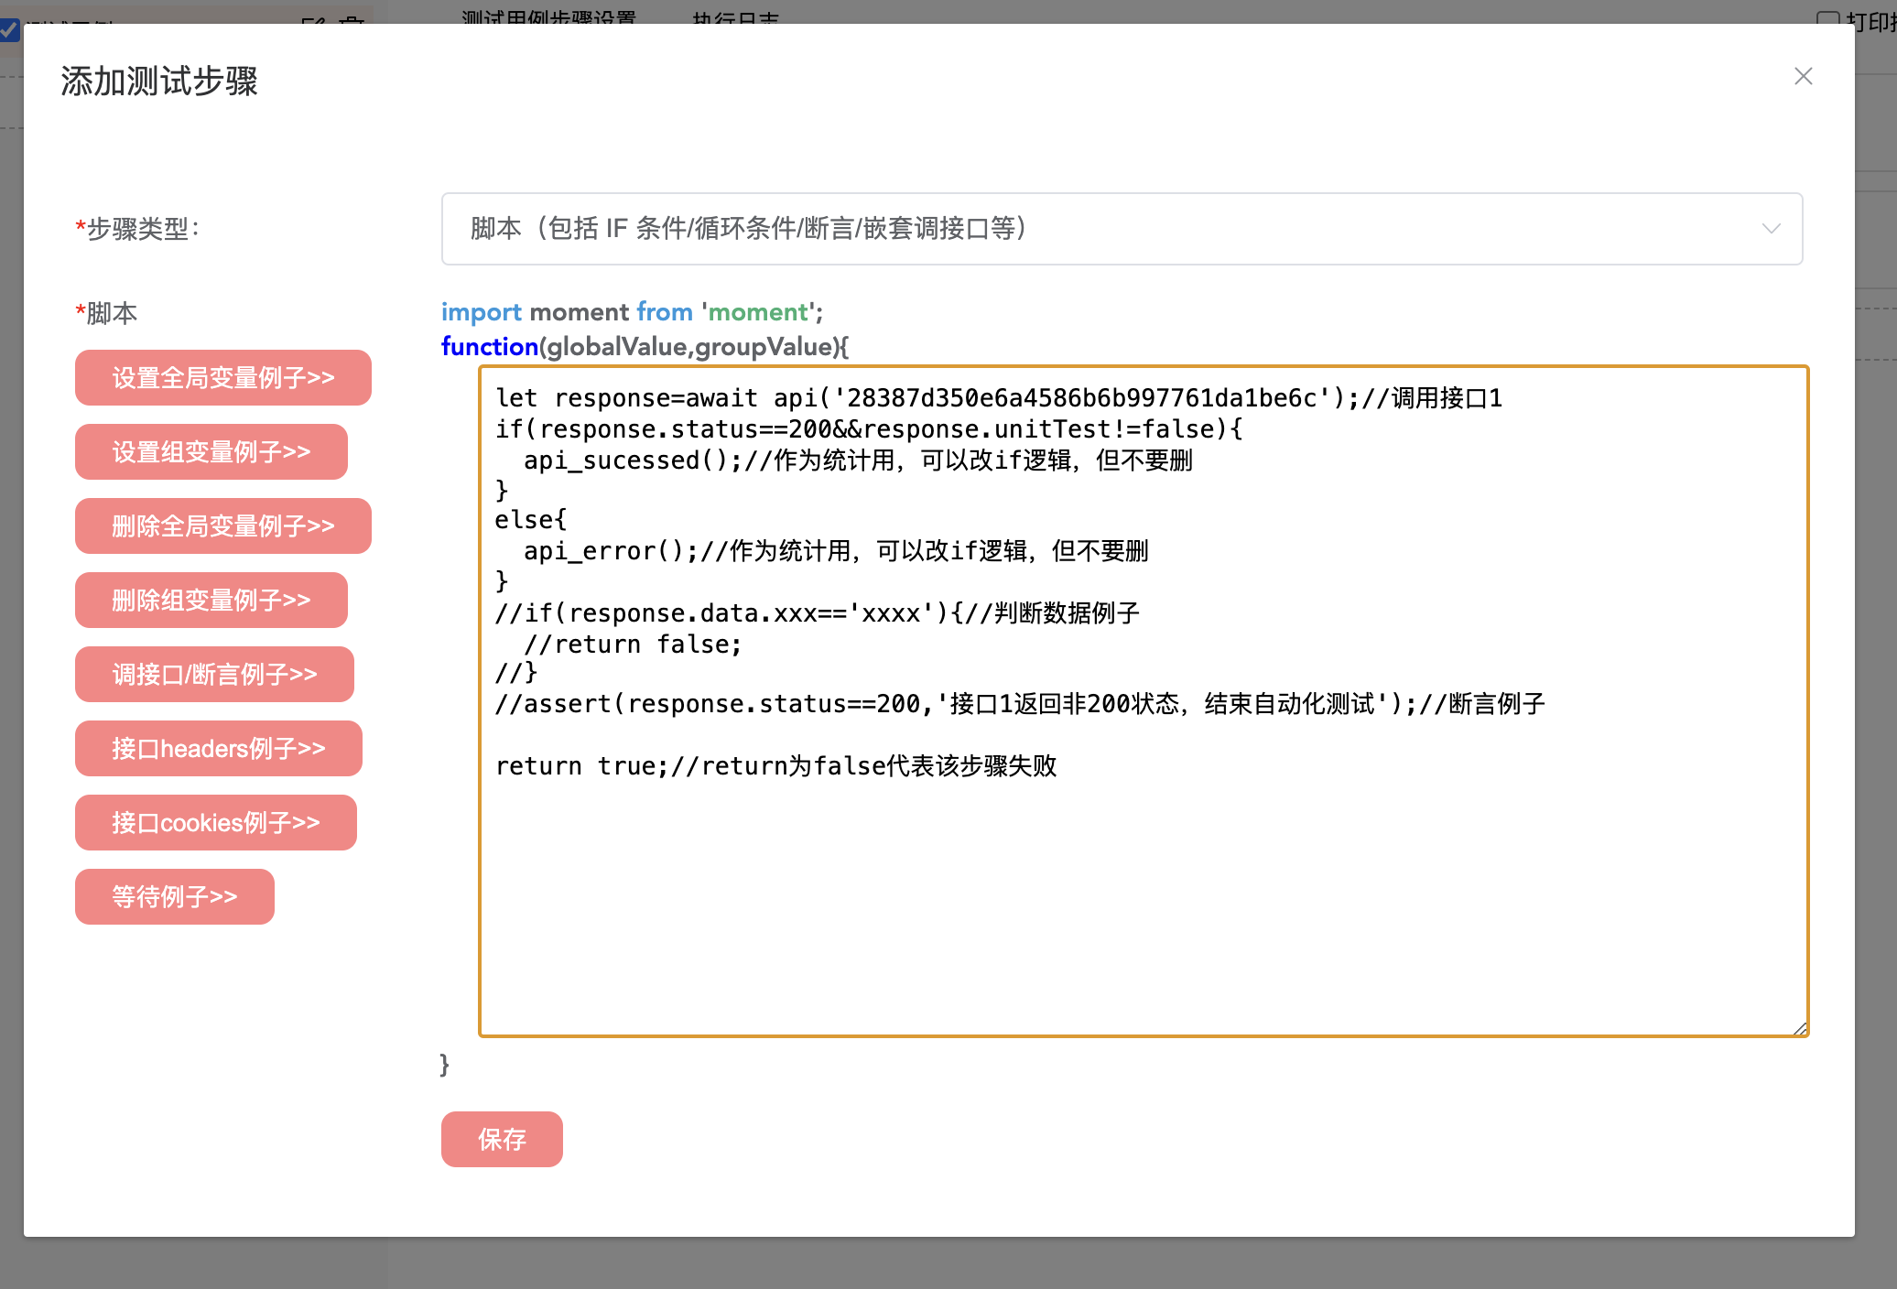Click the api_sucessed() line in script

[858, 460]
